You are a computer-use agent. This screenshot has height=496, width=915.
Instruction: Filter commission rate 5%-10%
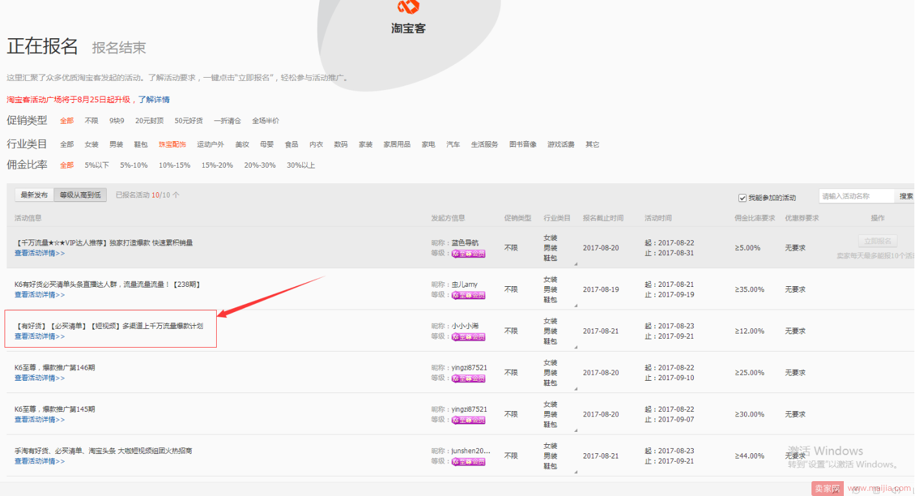pyautogui.click(x=134, y=165)
